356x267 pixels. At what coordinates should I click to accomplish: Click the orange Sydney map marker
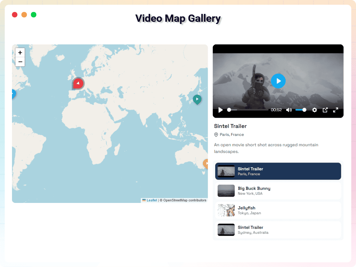pyautogui.click(x=205, y=164)
